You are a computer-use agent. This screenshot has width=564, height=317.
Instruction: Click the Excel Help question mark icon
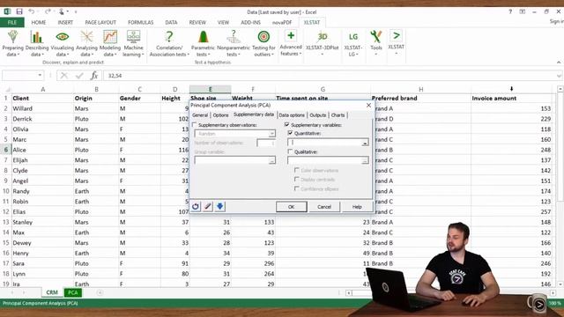click(x=510, y=11)
